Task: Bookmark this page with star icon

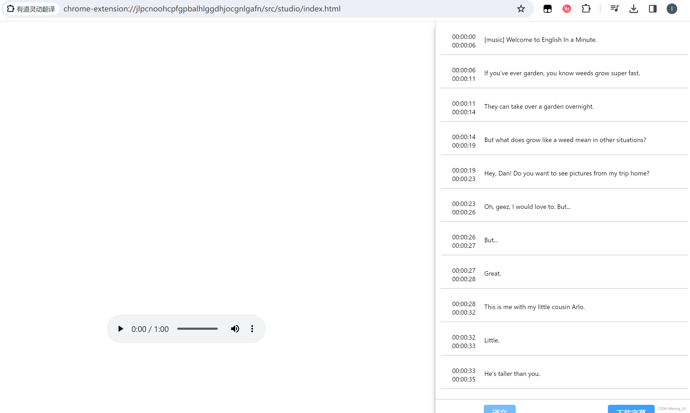Action: coord(521,9)
